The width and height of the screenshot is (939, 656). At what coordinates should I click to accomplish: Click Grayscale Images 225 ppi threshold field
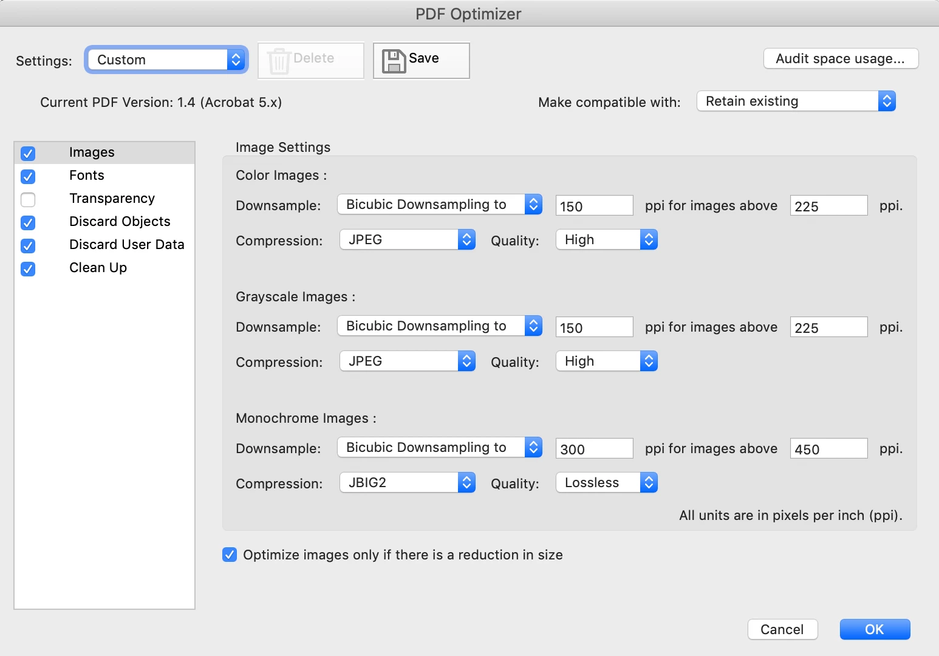(x=828, y=327)
